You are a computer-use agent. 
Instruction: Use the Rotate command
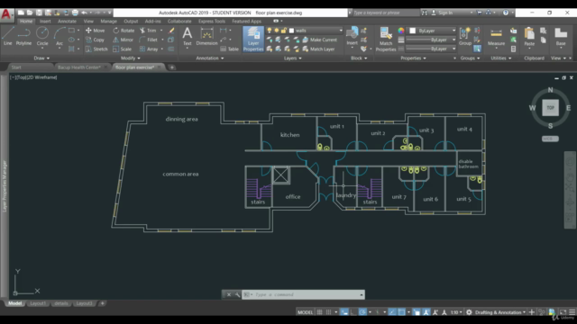click(x=124, y=31)
